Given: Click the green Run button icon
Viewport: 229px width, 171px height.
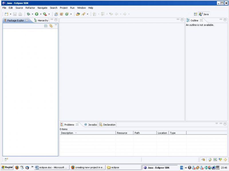Looking at the screenshot, I should [37, 14].
